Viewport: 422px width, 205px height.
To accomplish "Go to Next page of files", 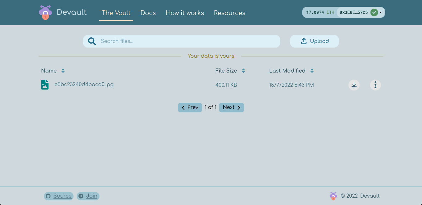I will pyautogui.click(x=231, y=107).
